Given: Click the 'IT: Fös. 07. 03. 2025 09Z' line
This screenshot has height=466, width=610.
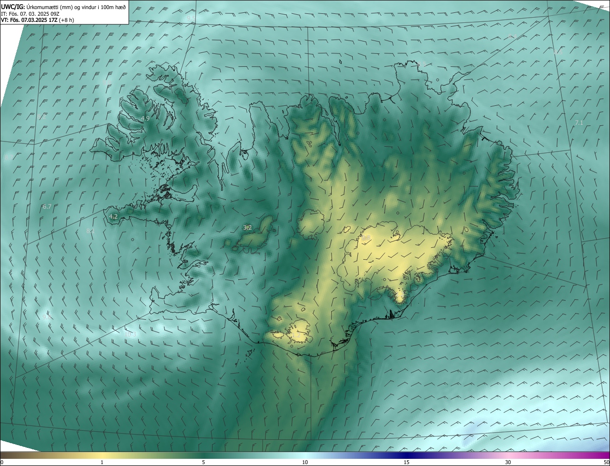Looking at the screenshot, I should 30,14.
